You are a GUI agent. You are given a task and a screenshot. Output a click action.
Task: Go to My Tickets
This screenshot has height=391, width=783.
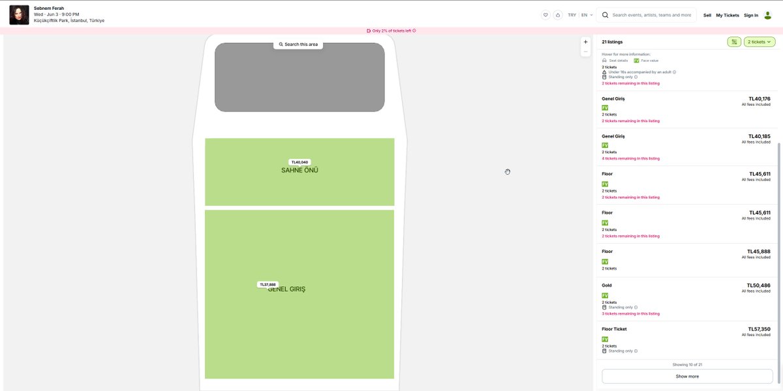[x=728, y=15]
